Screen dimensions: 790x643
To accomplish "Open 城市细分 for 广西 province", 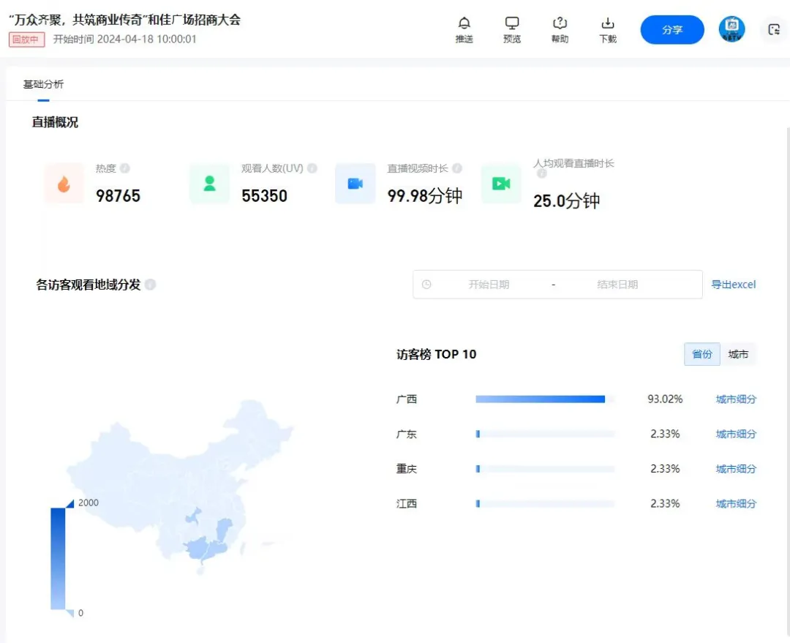I will point(736,399).
